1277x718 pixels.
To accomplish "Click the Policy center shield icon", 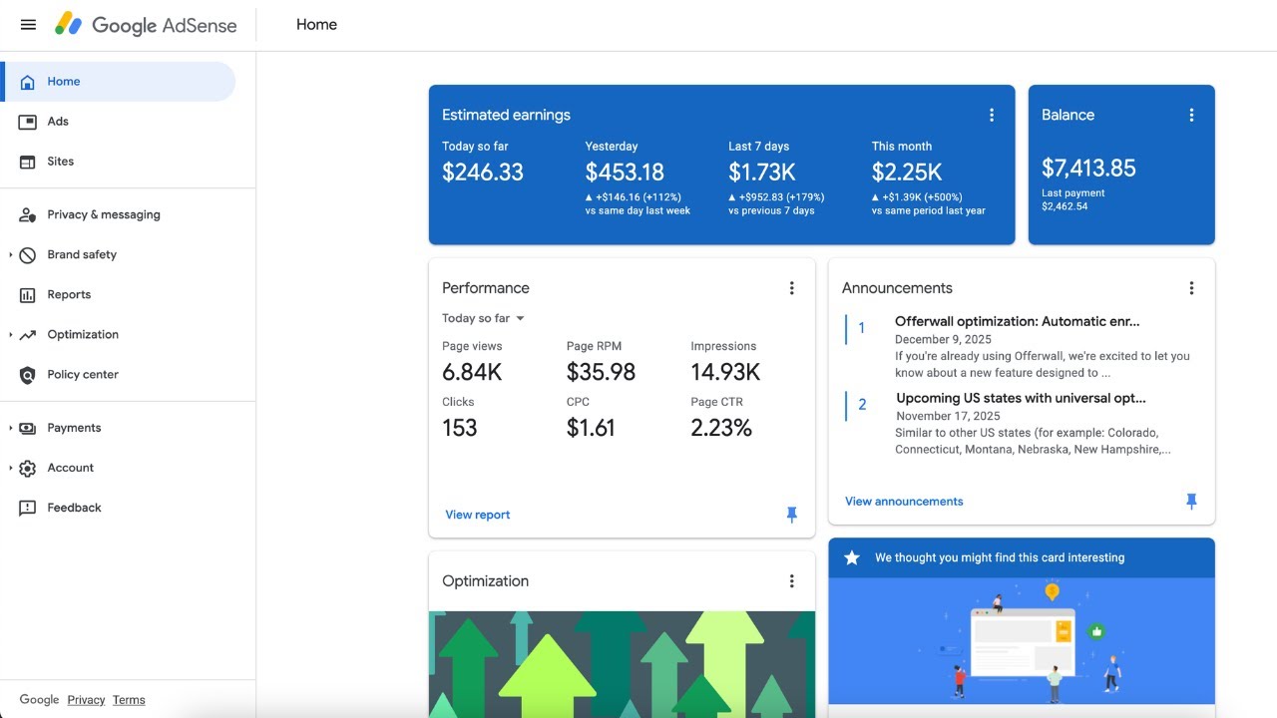I will pyautogui.click(x=28, y=375).
